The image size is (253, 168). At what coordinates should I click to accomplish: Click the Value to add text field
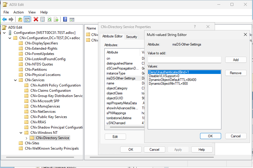184,60
